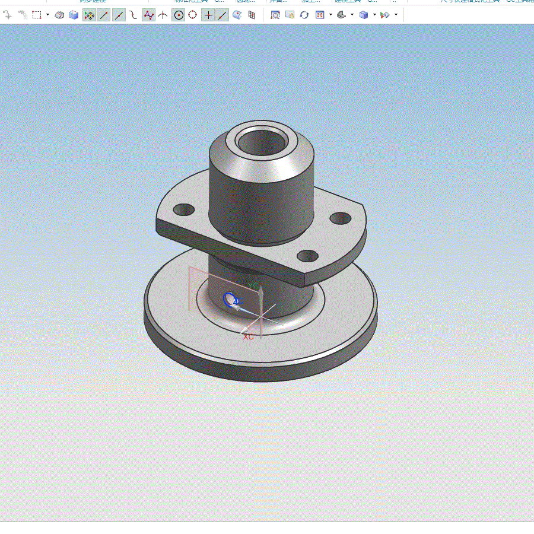Image resolution: width=534 pixels, height=534 pixels.
Task: Click the grey block icon with red marking
Action: [x=59, y=15]
